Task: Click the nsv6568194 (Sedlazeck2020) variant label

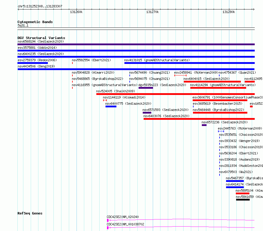Action: [x=41, y=41]
